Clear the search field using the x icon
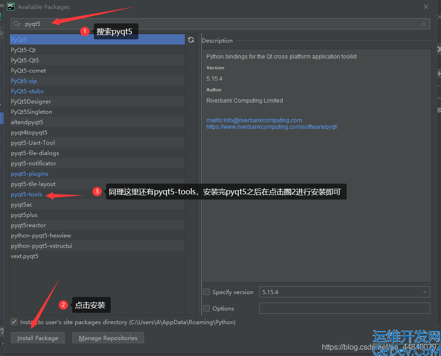Image resolution: width=441 pixels, height=356 pixels. pos(424,24)
